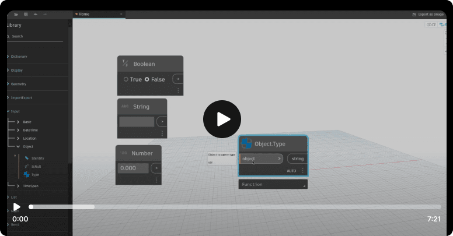
Task: Click the String node output port
Action: (x=162, y=122)
